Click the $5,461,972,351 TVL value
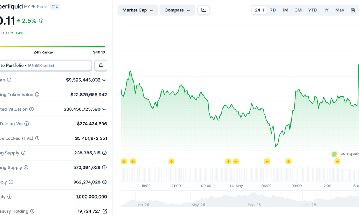Screen dimensions: 359x215 pyautogui.click(x=91, y=138)
